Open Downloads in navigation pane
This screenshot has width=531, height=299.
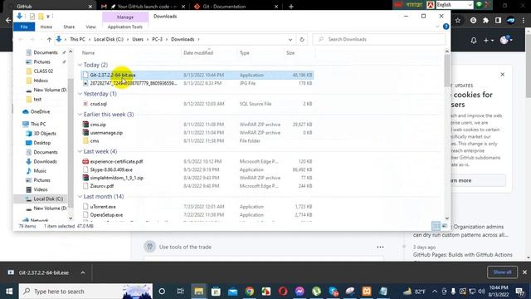(45, 162)
